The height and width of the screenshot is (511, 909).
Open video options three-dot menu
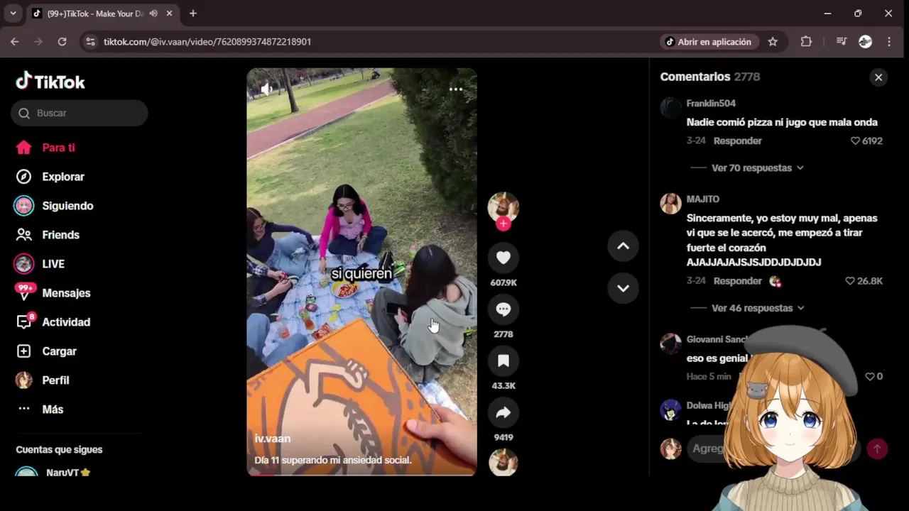click(x=456, y=89)
